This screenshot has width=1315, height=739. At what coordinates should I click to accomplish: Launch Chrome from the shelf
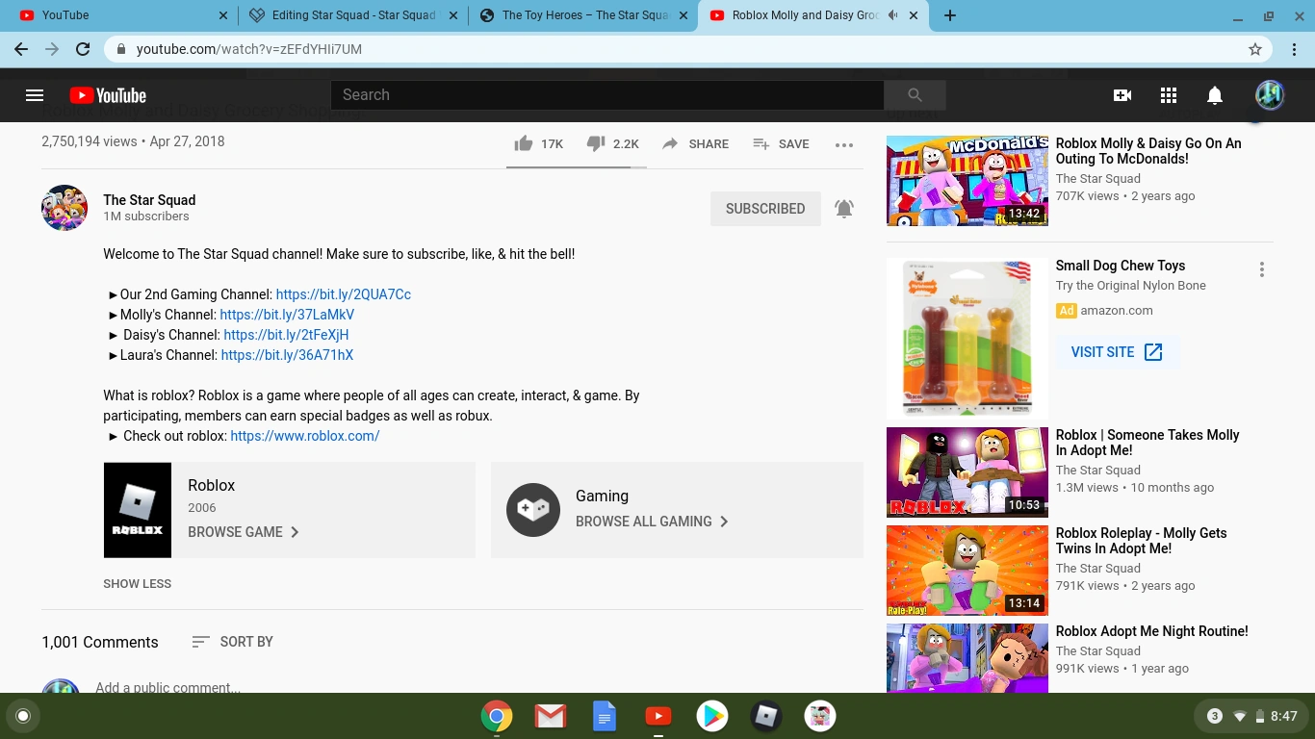point(497,716)
